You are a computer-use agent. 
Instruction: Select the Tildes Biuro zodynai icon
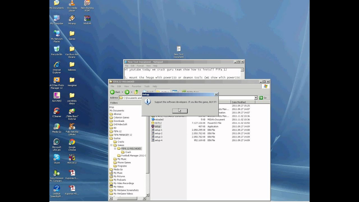(x=72, y=114)
